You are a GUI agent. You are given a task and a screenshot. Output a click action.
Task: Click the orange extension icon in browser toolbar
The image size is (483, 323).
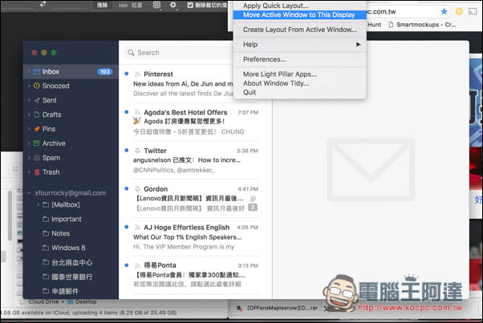[x=459, y=11]
